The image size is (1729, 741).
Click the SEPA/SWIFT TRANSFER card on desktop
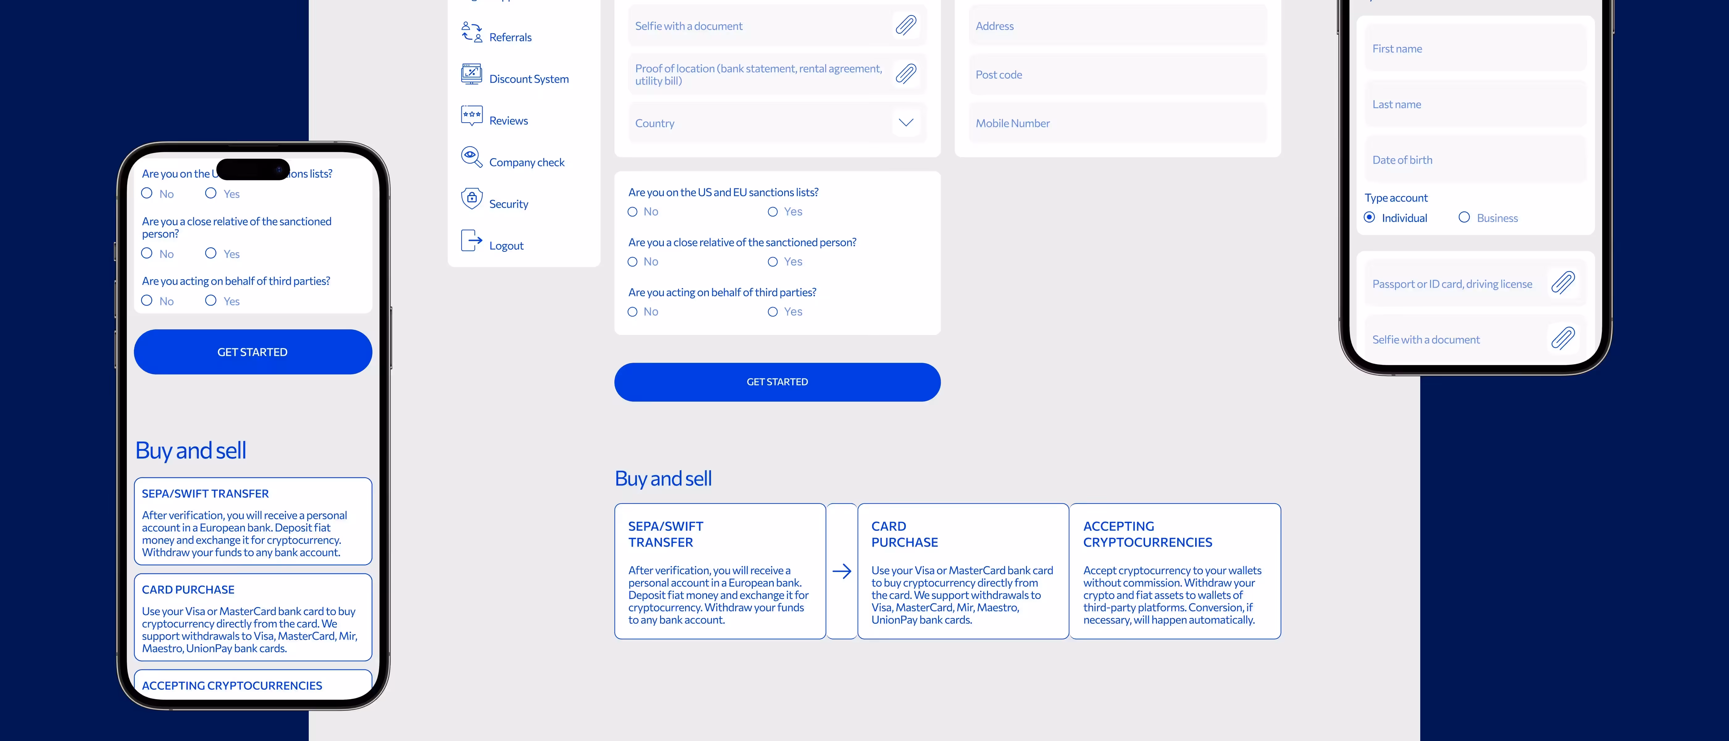click(720, 571)
